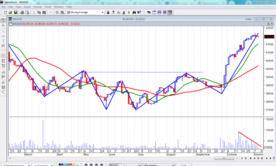
Task: Toggle the cascade windows layout button
Action: tap(149, 12)
